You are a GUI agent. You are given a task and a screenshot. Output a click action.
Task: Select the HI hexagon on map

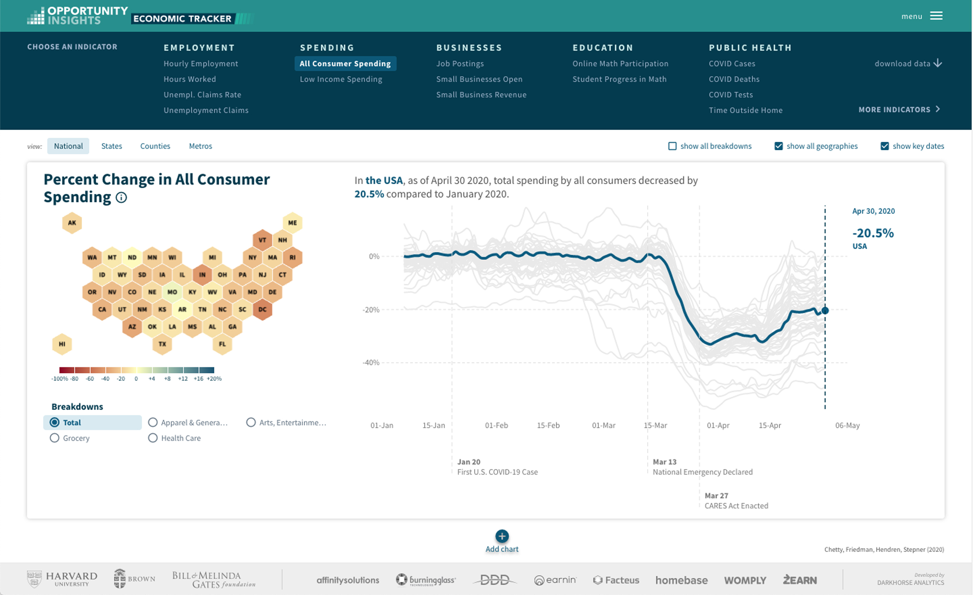(62, 344)
